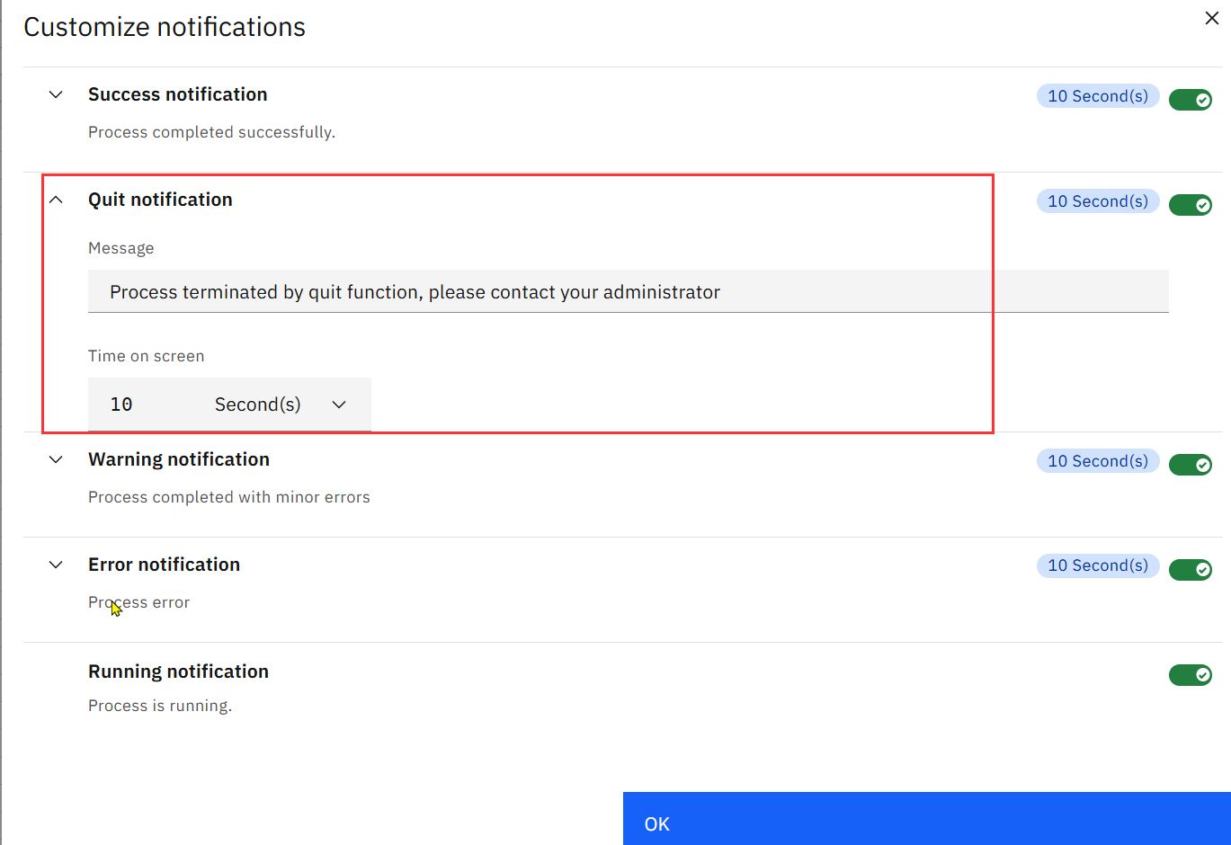Click the Quit notification message field
The width and height of the screenshot is (1231, 845).
click(x=628, y=292)
